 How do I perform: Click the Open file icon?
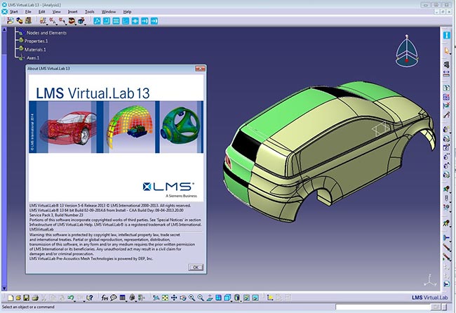(x=18, y=298)
